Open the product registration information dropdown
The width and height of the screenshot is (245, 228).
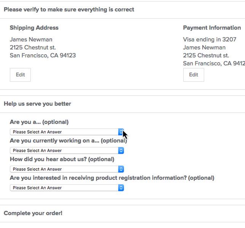[x=67, y=188]
